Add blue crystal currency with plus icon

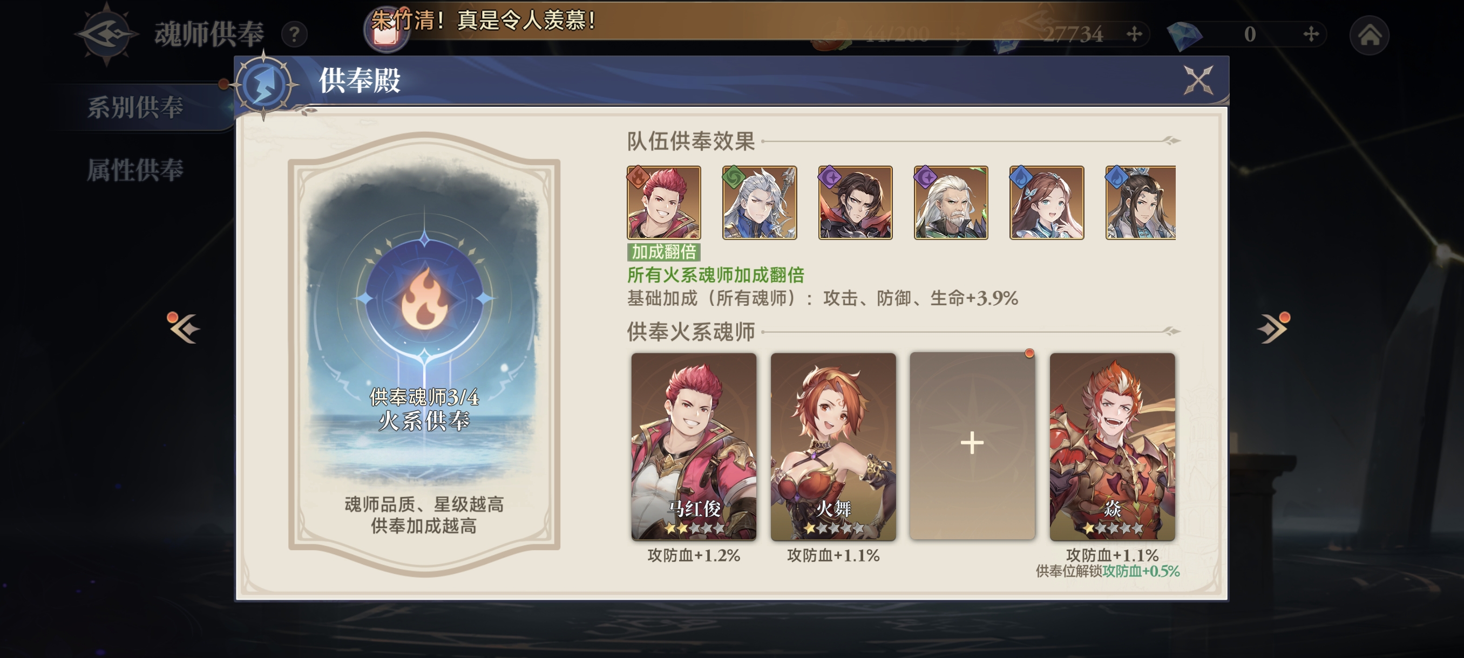click(x=1134, y=34)
